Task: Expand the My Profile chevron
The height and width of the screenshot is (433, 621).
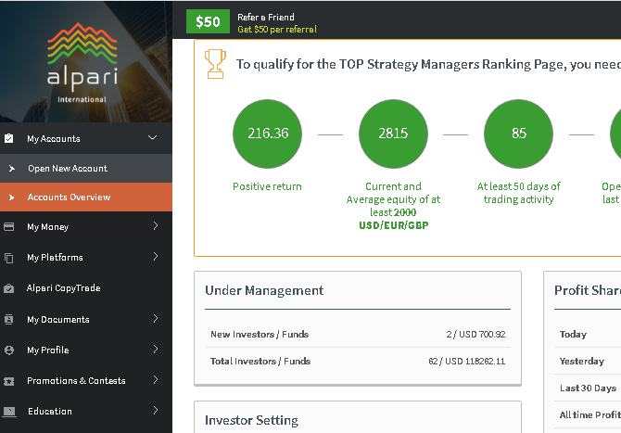Action: coord(156,349)
